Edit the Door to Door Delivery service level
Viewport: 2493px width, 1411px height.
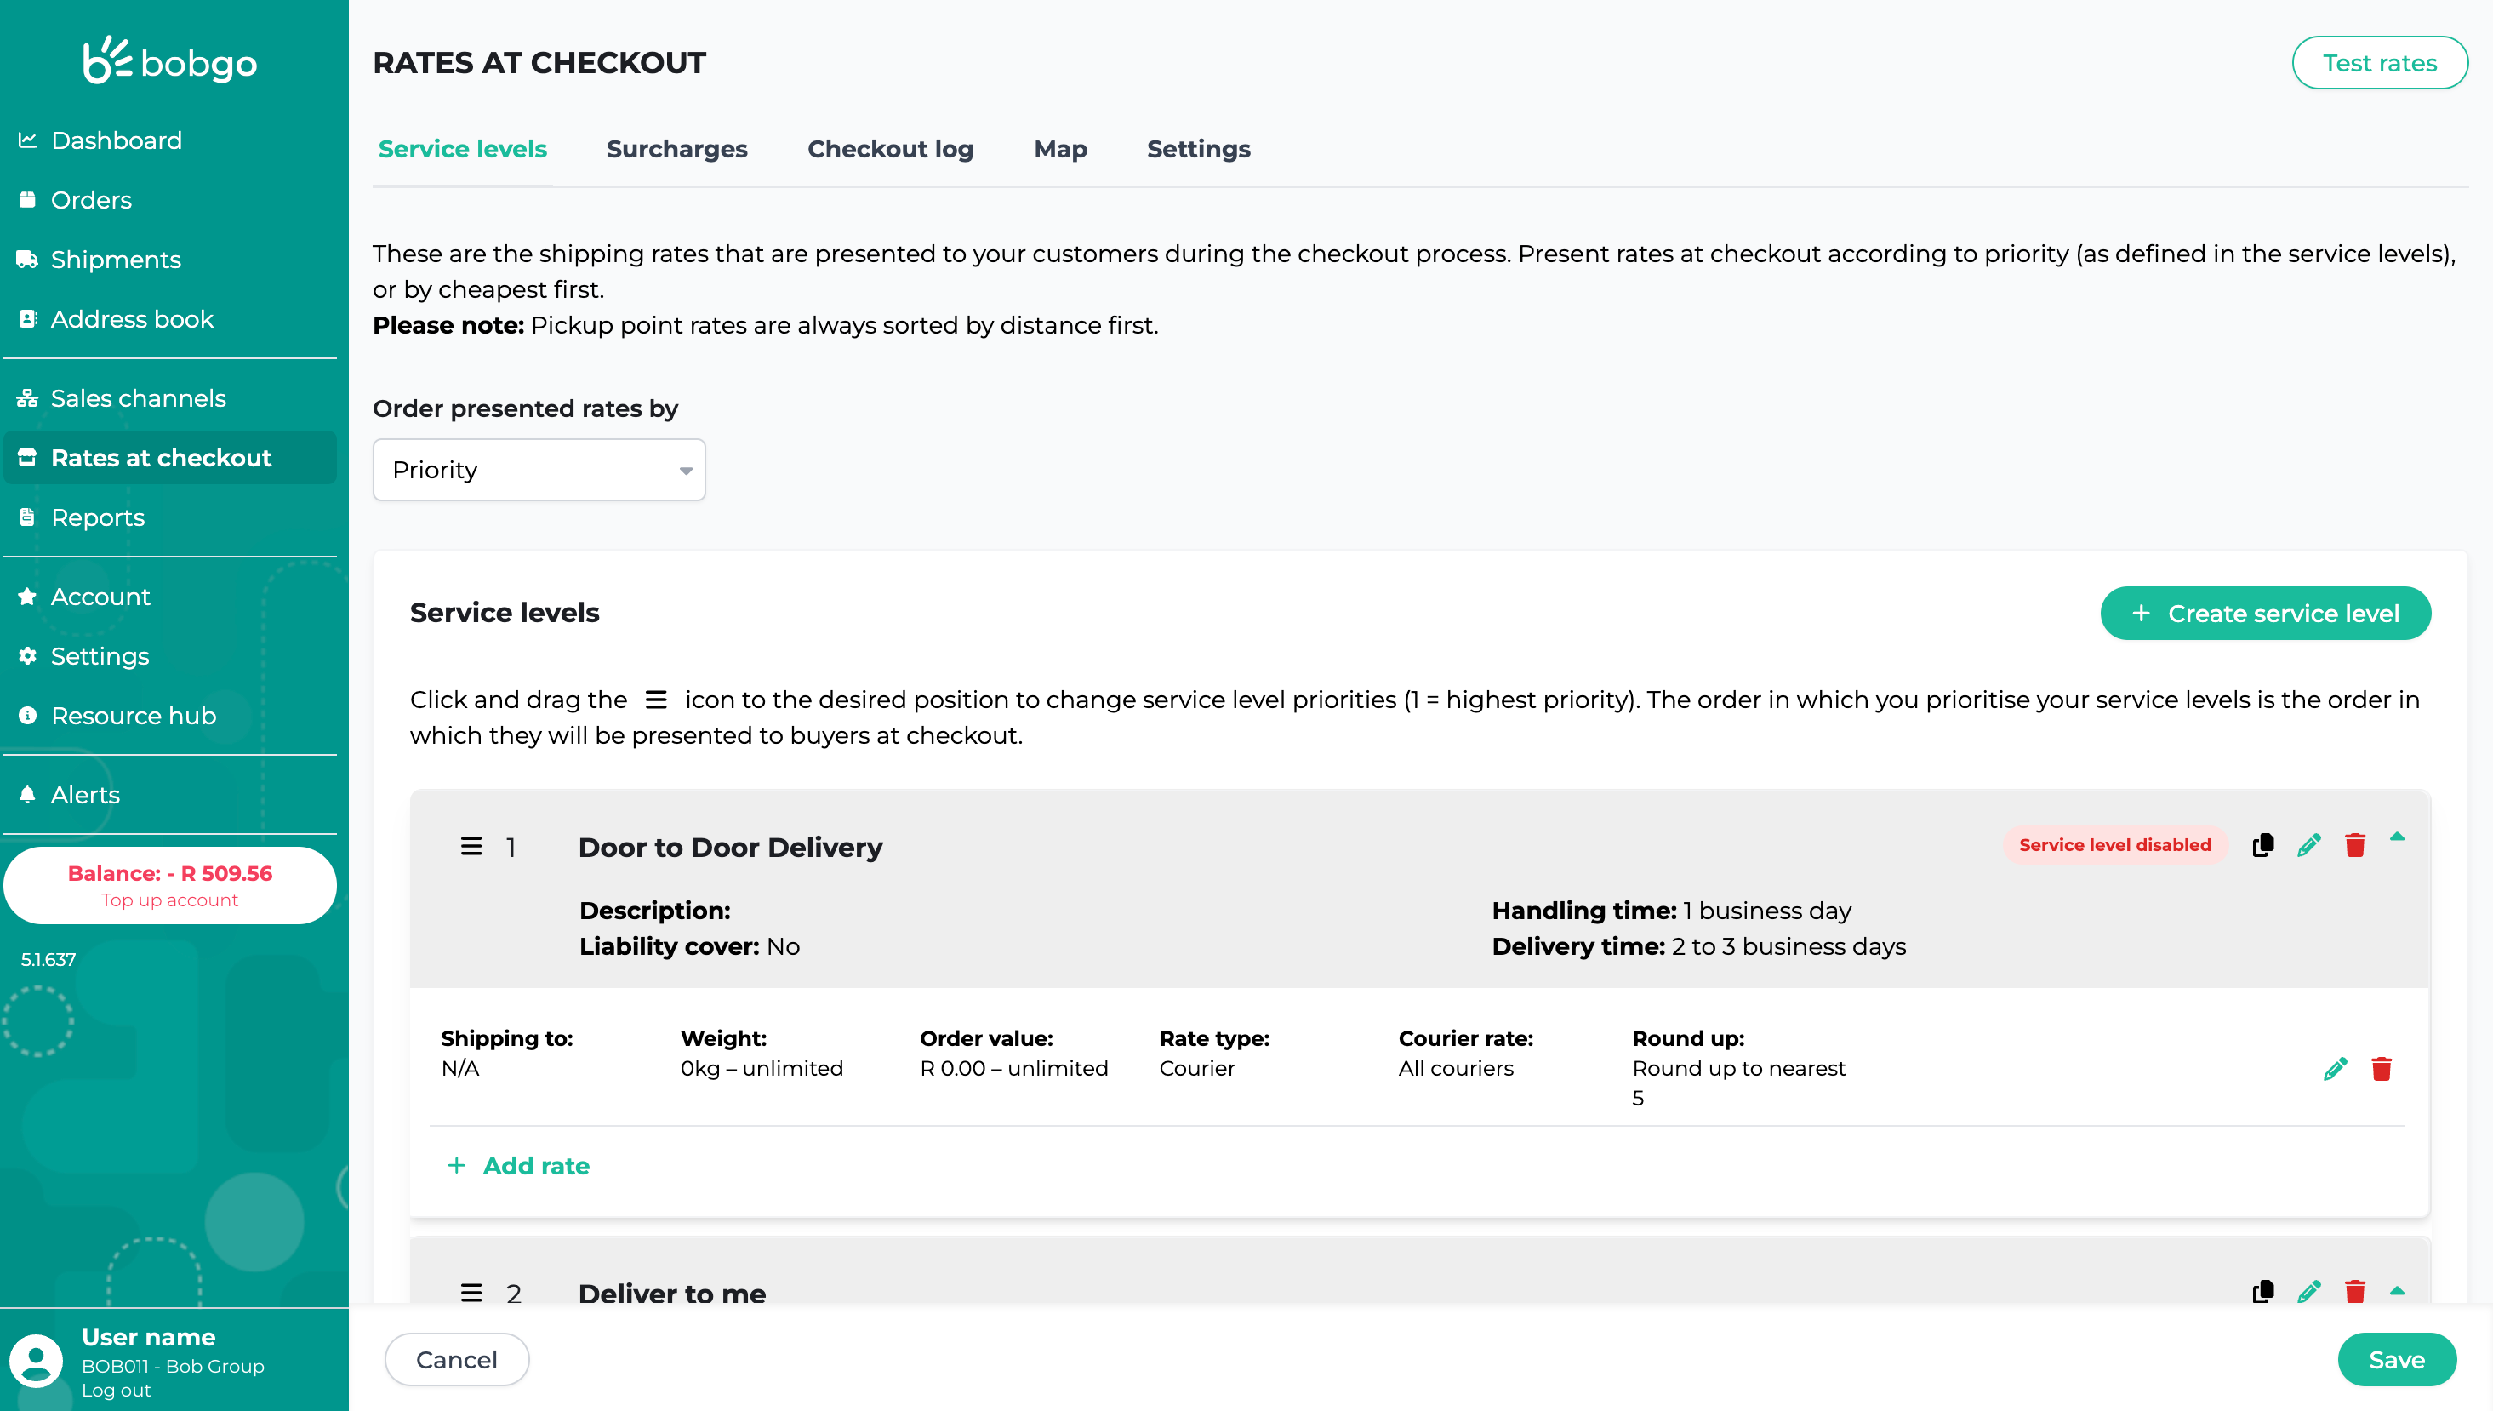[2309, 845]
